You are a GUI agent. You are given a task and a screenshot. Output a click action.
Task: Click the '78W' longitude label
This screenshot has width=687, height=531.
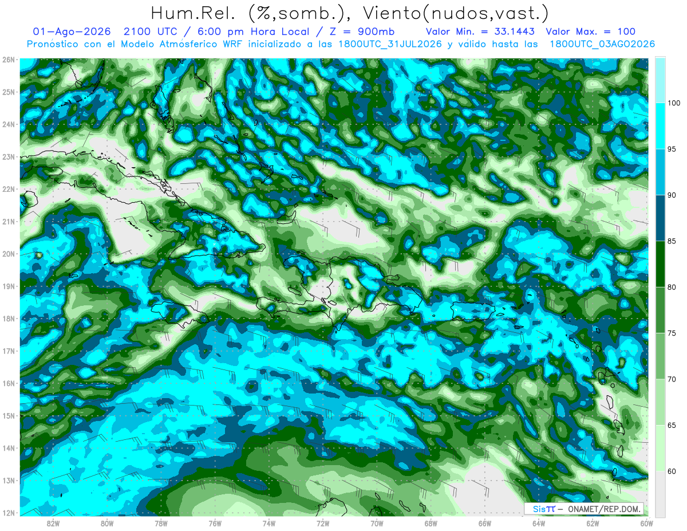pos(161,523)
